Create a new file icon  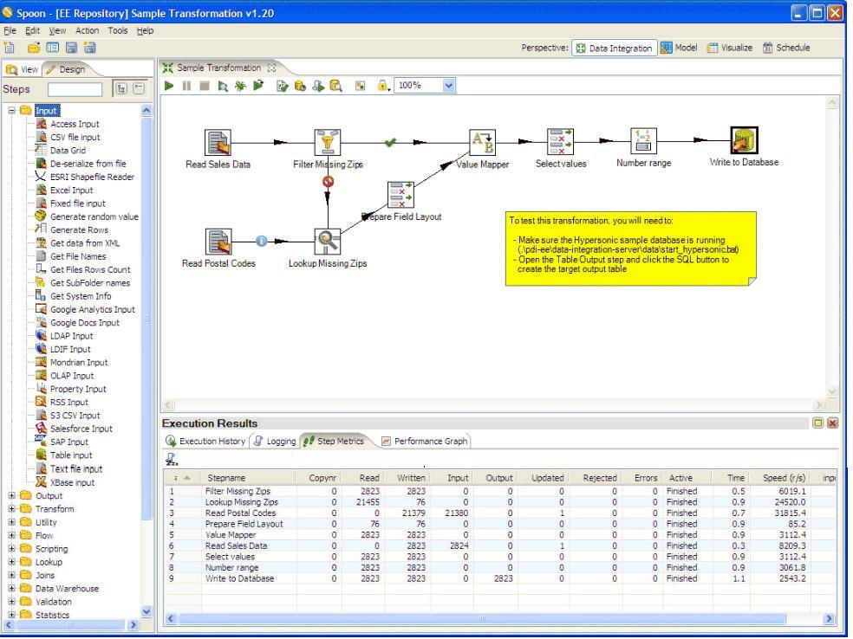pos(10,48)
